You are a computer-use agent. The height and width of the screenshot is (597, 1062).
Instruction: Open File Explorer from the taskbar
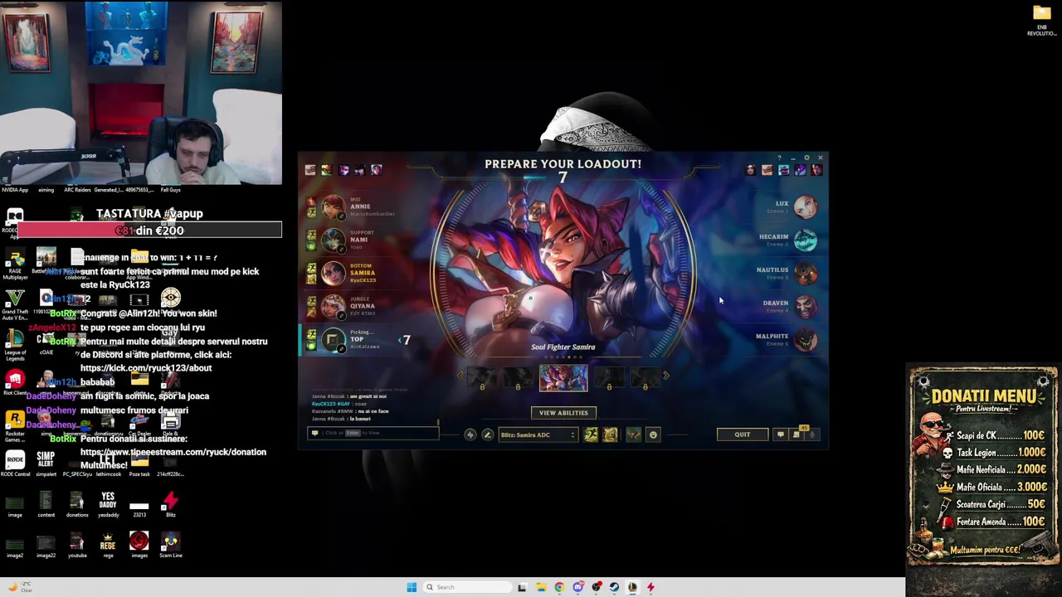pos(541,587)
